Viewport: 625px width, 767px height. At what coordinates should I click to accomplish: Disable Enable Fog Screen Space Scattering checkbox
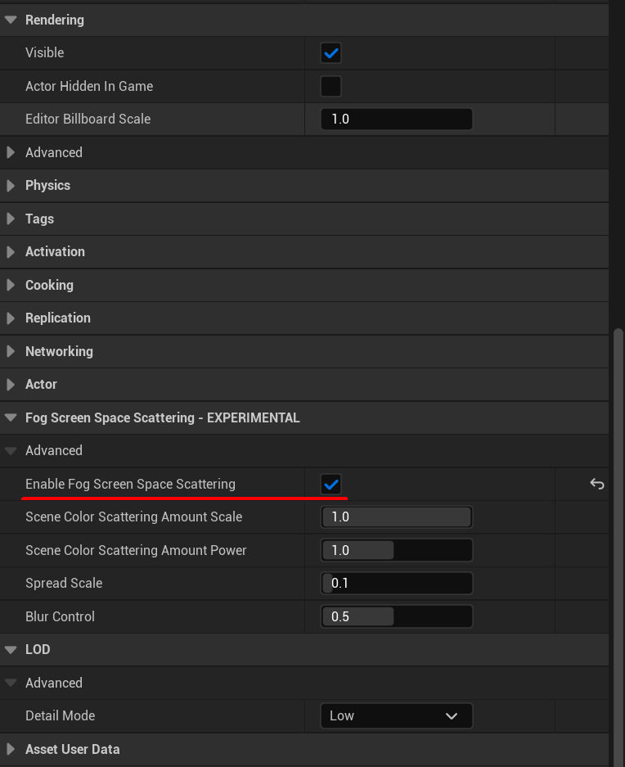330,485
